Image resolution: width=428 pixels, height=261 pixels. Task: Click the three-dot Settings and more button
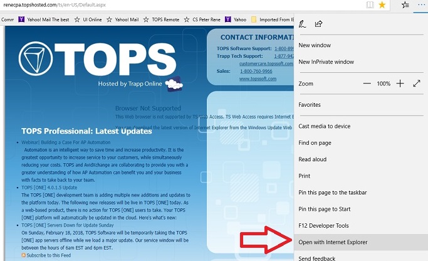pos(422,4)
